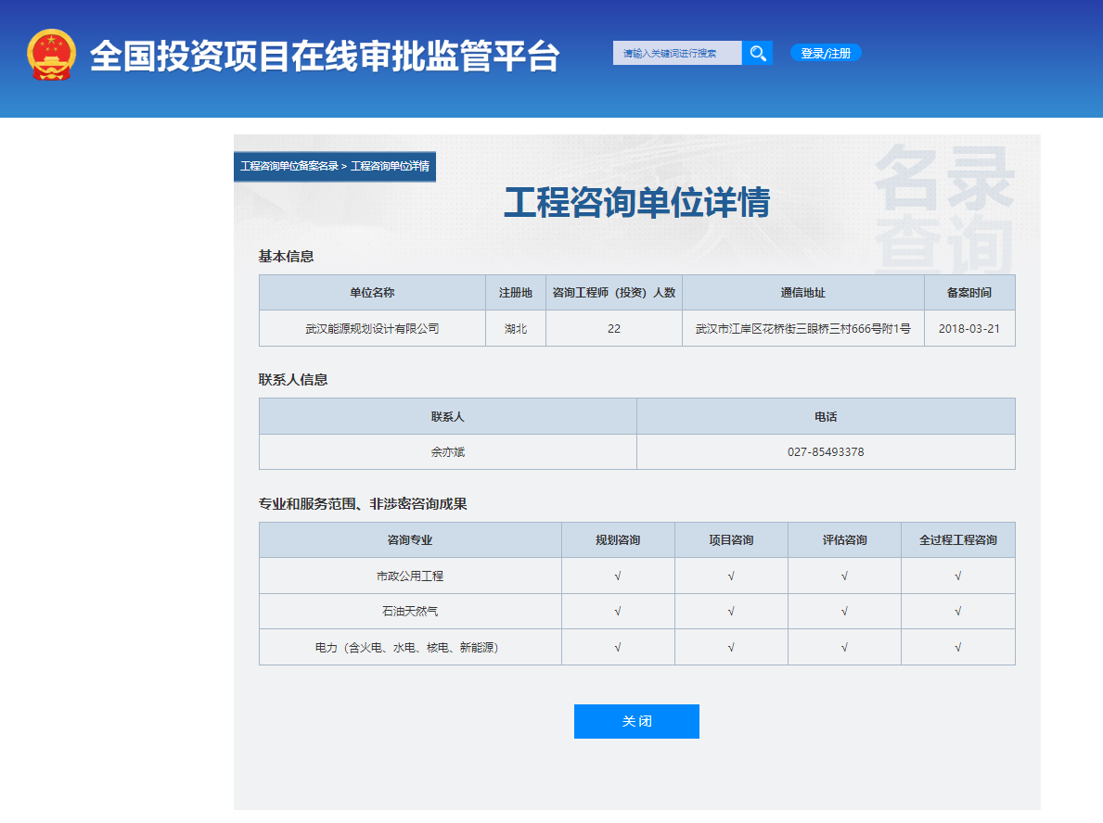This screenshot has height=823, width=1103.
Task: Click the 通信地址 column header
Action: tap(802, 292)
